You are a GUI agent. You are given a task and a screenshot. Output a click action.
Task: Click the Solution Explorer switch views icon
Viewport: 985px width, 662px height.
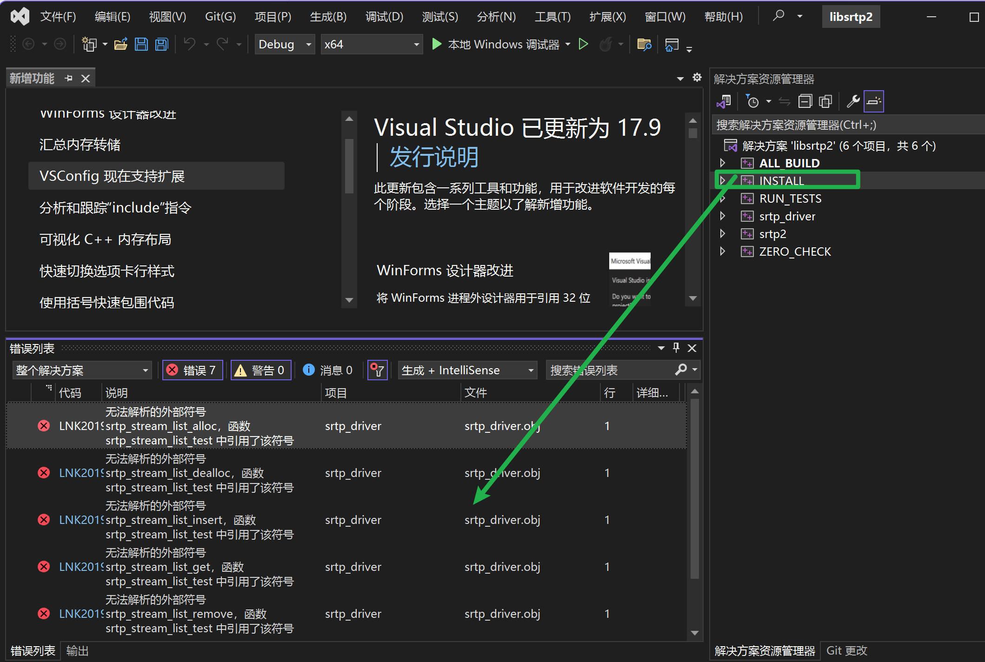click(x=724, y=101)
